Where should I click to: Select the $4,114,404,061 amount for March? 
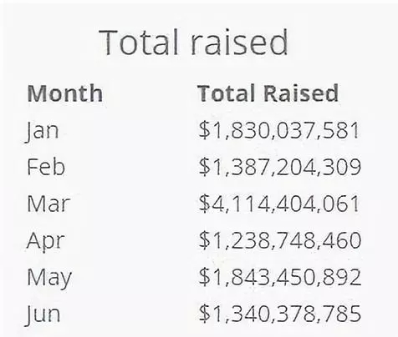[x=279, y=204]
